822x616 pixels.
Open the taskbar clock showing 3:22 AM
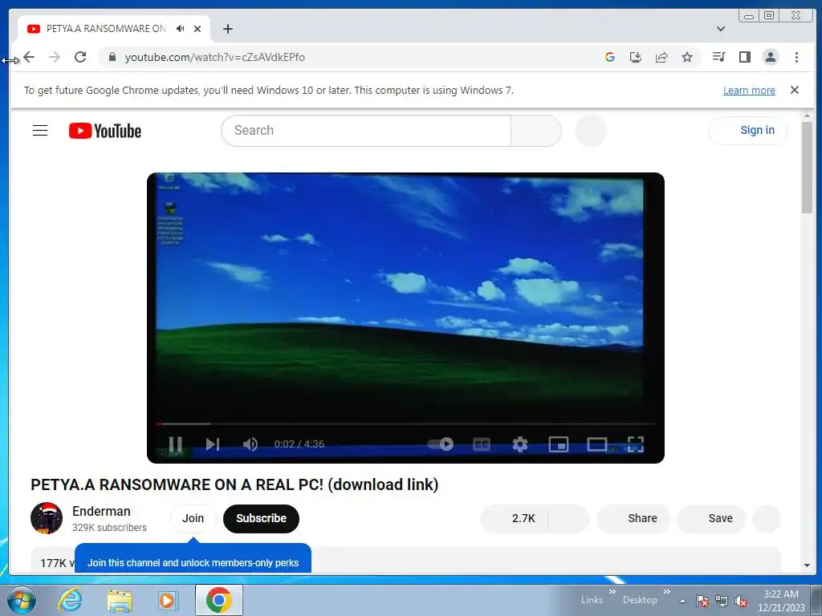click(781, 601)
